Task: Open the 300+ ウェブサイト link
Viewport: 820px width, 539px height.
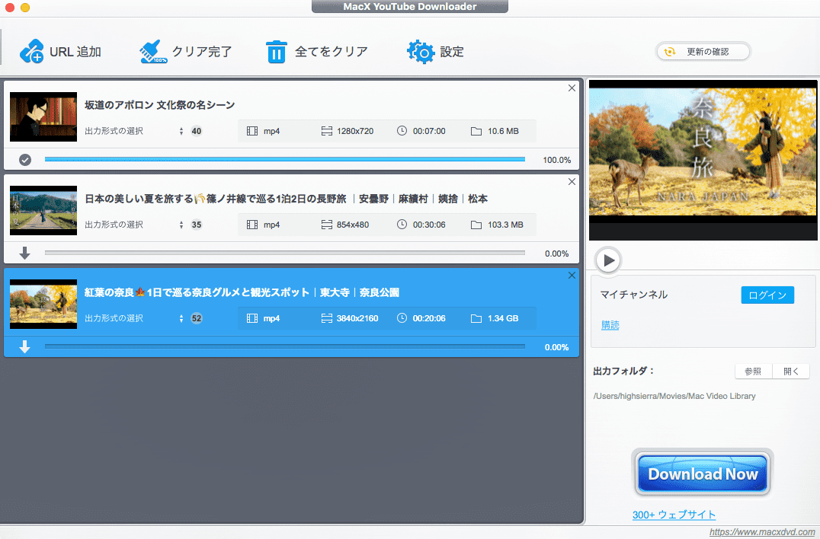Action: [x=674, y=515]
